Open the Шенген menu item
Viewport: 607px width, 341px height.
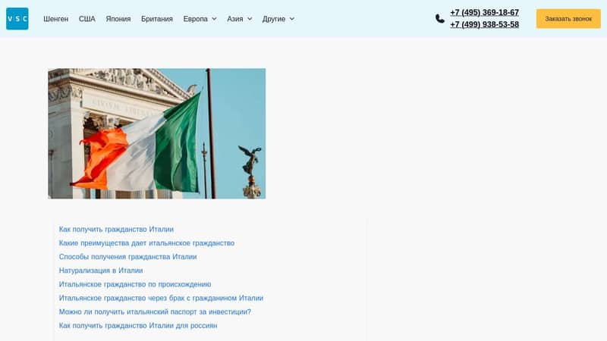point(55,19)
